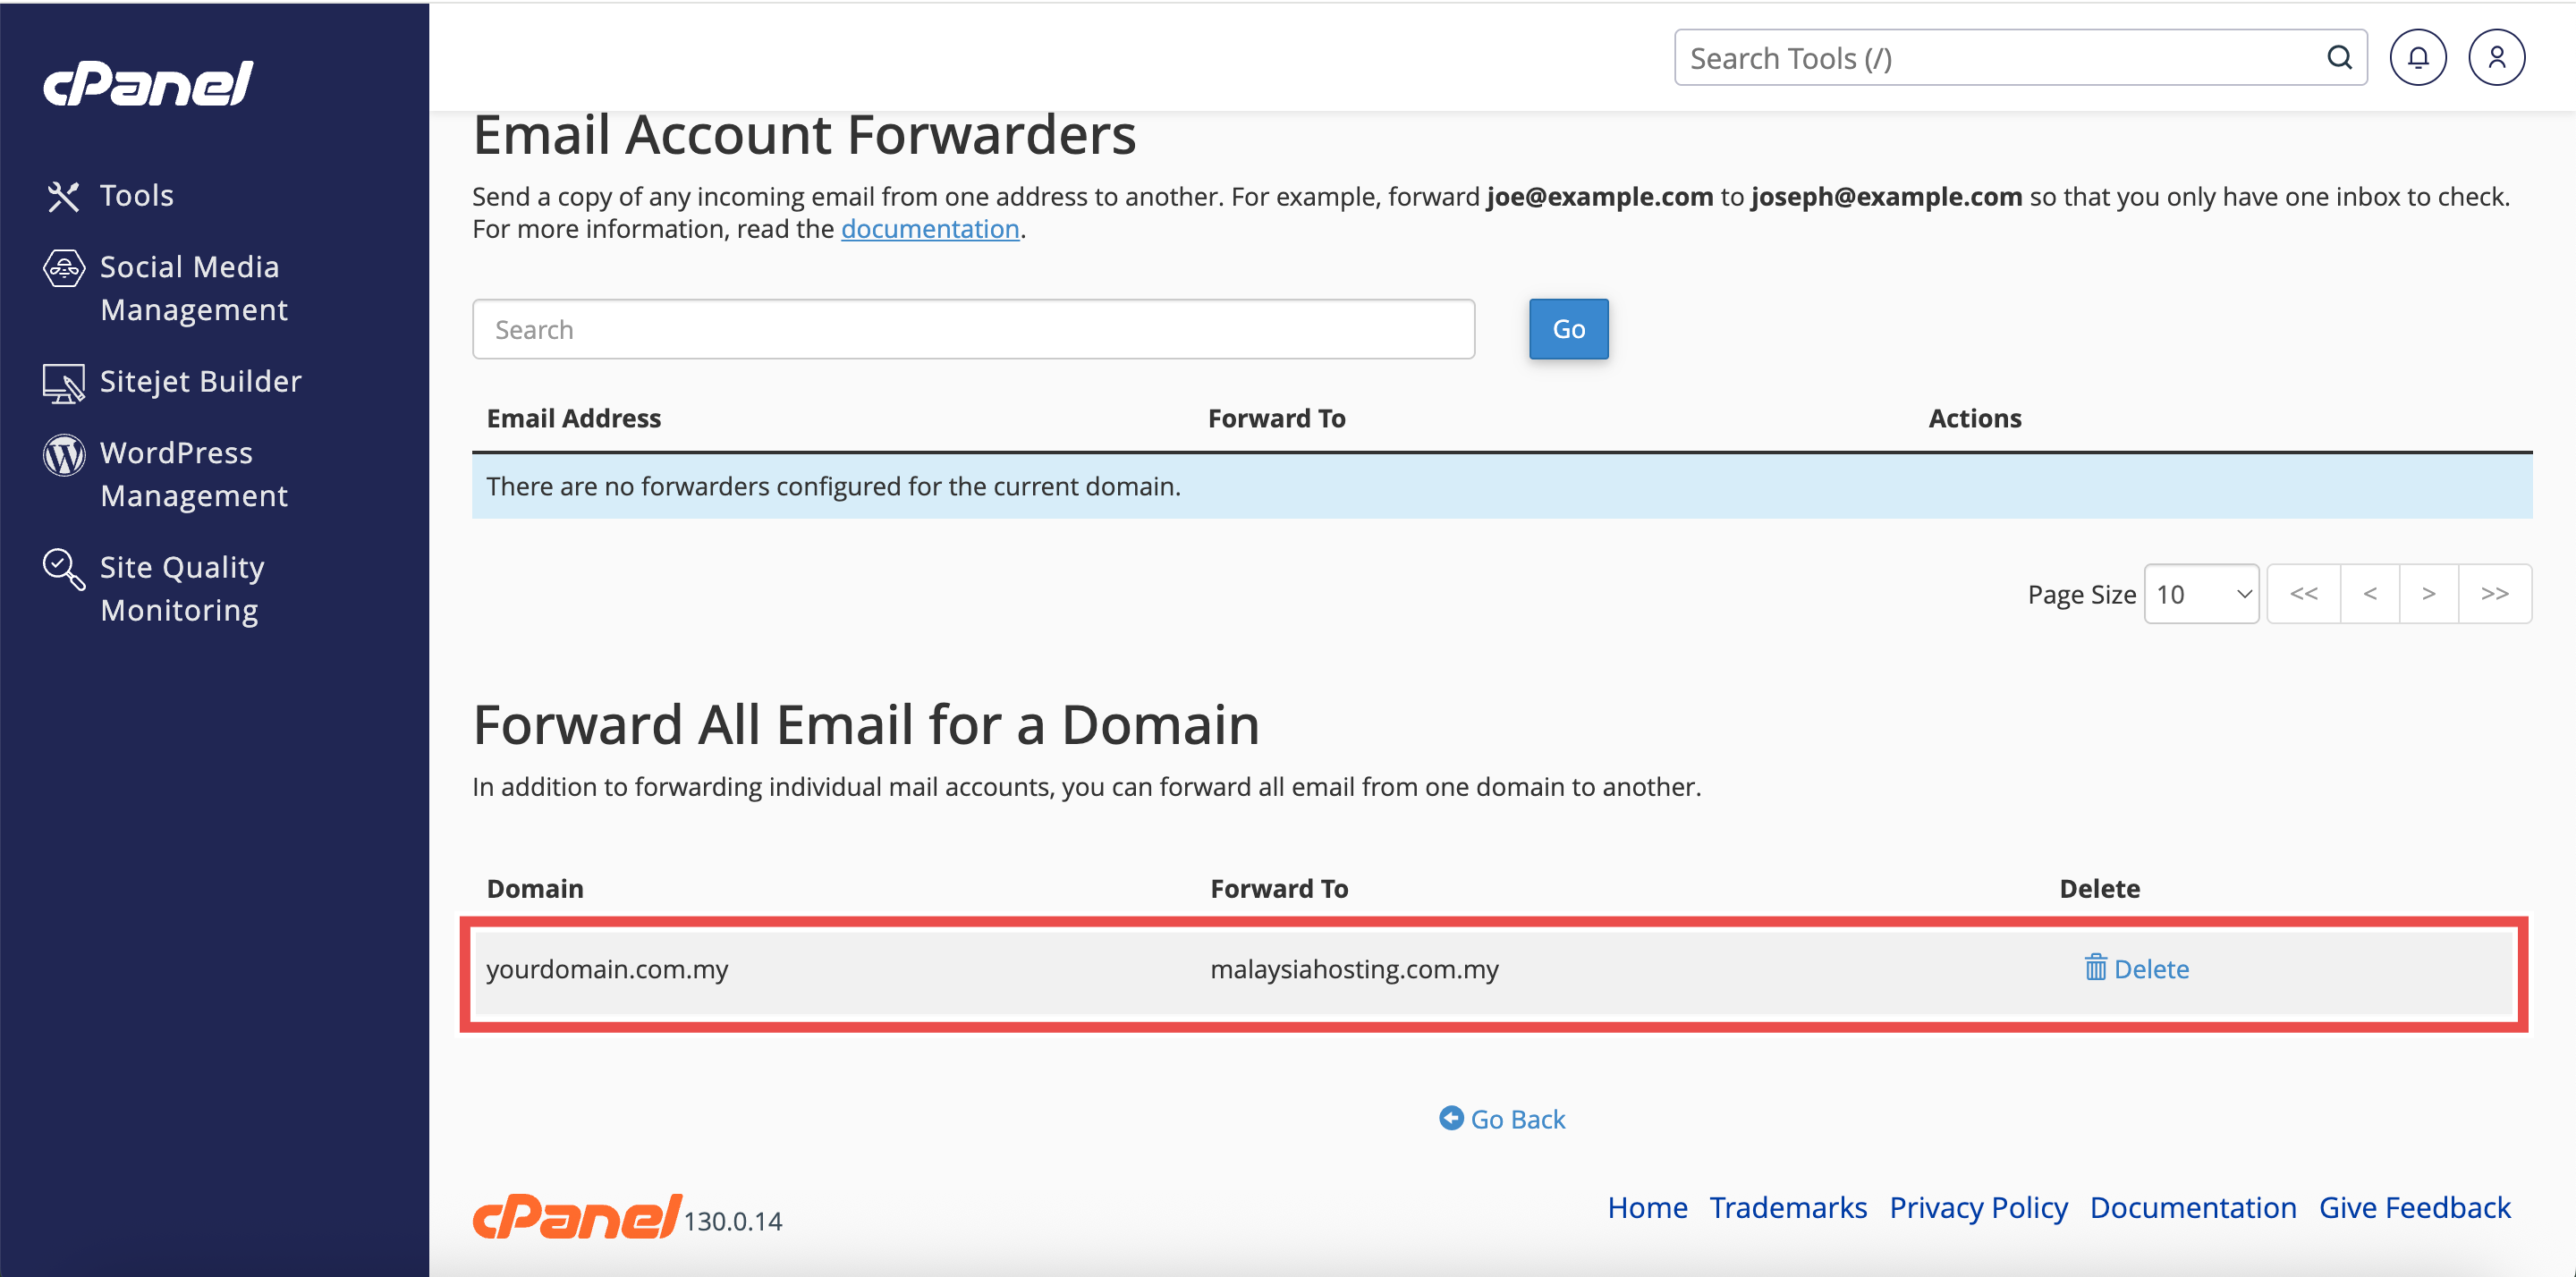Open WordPress Management logo icon
This screenshot has width=2576, height=1277.
pos(63,455)
